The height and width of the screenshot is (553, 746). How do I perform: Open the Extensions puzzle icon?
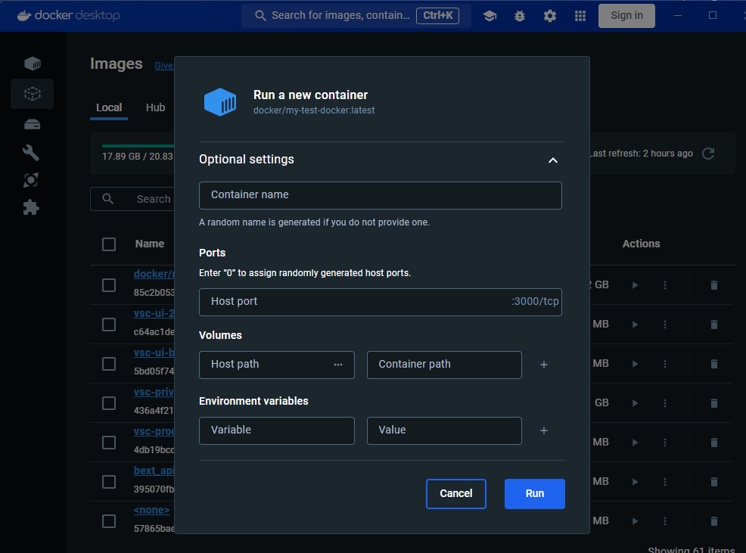tap(32, 207)
